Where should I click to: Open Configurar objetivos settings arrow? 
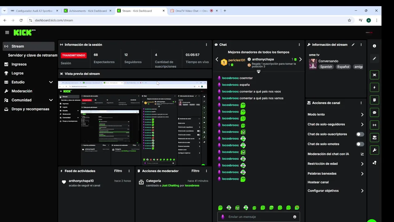pyautogui.click(x=362, y=191)
